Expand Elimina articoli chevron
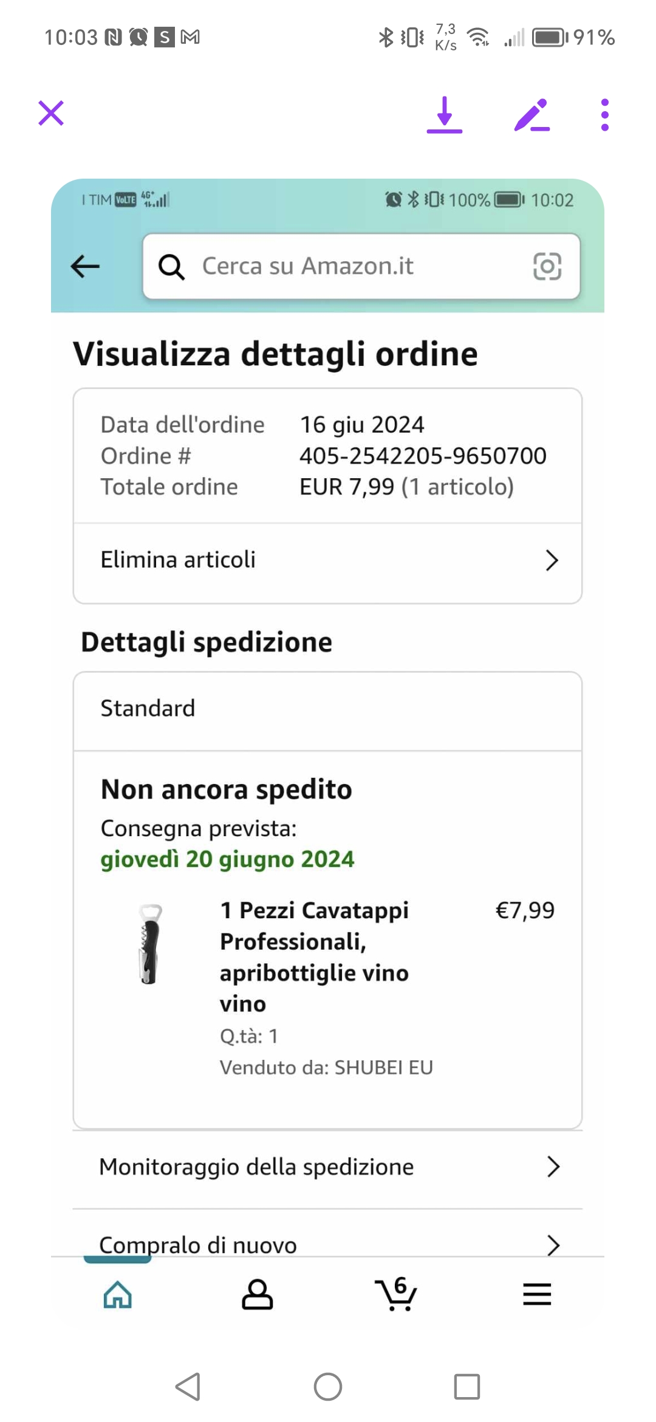The width and height of the screenshot is (656, 1422). tap(552, 560)
